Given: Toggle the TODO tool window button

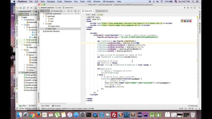Looking at the screenshot, I should click(45, 106).
